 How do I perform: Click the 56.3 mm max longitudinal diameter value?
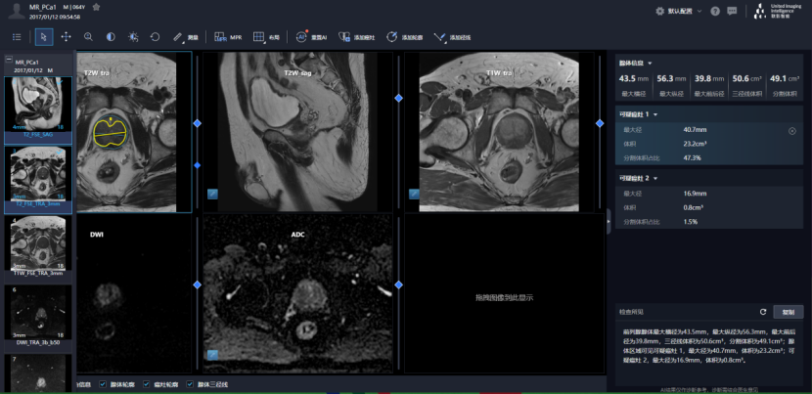pos(671,78)
